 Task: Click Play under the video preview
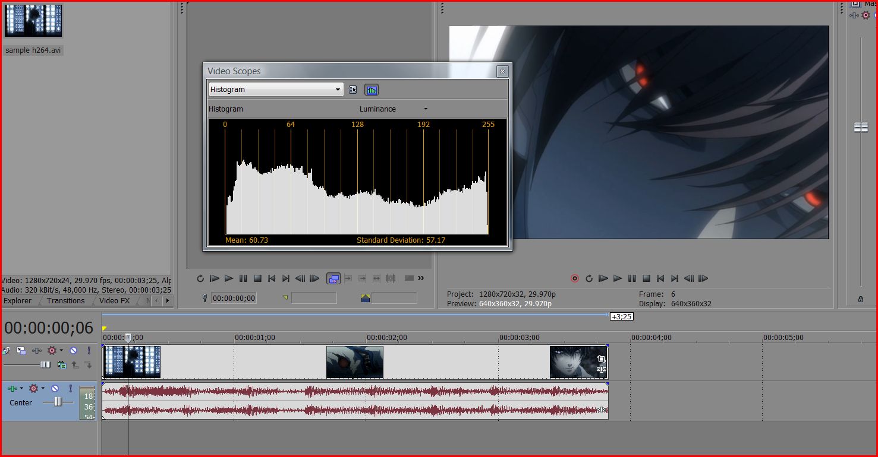[x=618, y=278]
